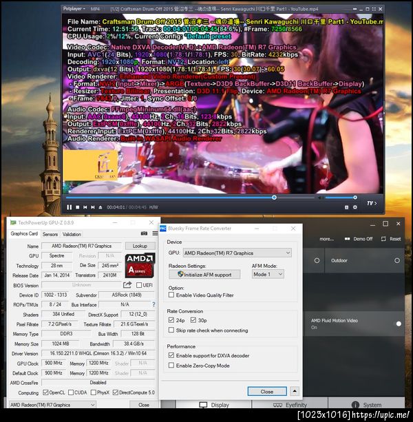Viewport: 413px width, 422px height.
Task: Seek on the PotPlayer video progress bar
Action: (x=190, y=198)
